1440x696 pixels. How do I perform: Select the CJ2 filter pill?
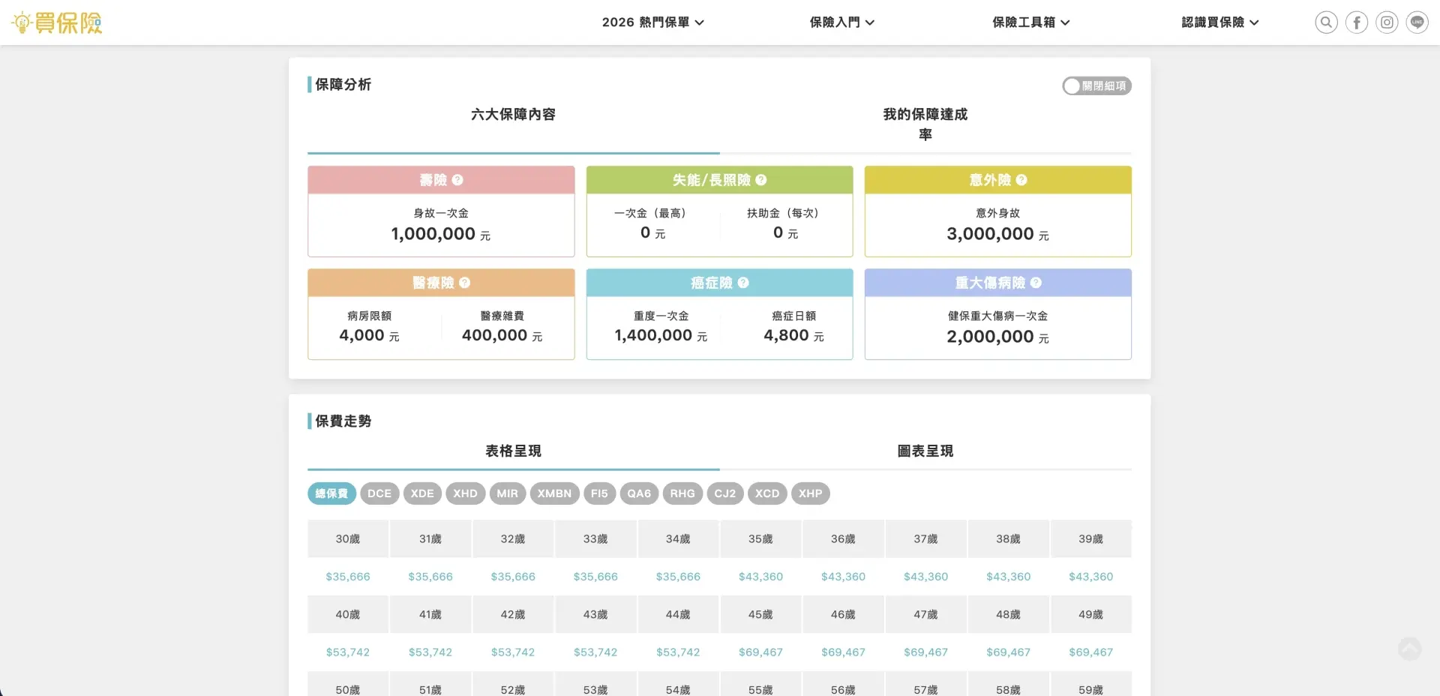(x=725, y=493)
